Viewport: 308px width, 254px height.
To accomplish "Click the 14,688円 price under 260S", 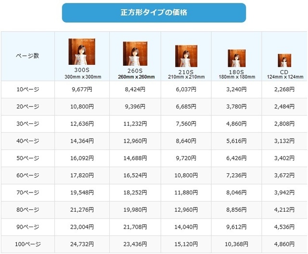I will coord(137,158).
